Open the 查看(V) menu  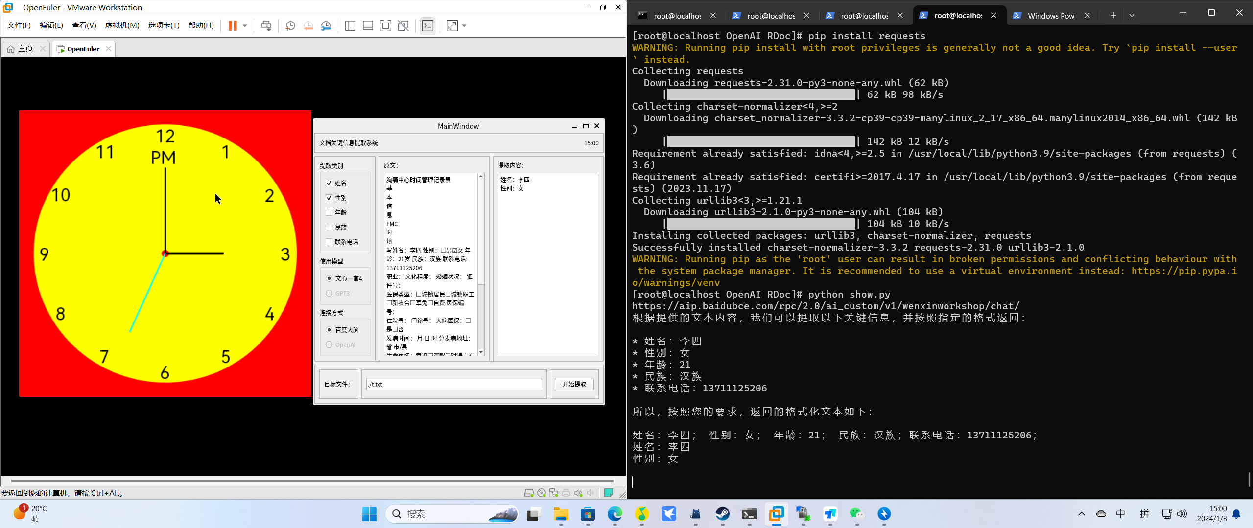tap(84, 25)
